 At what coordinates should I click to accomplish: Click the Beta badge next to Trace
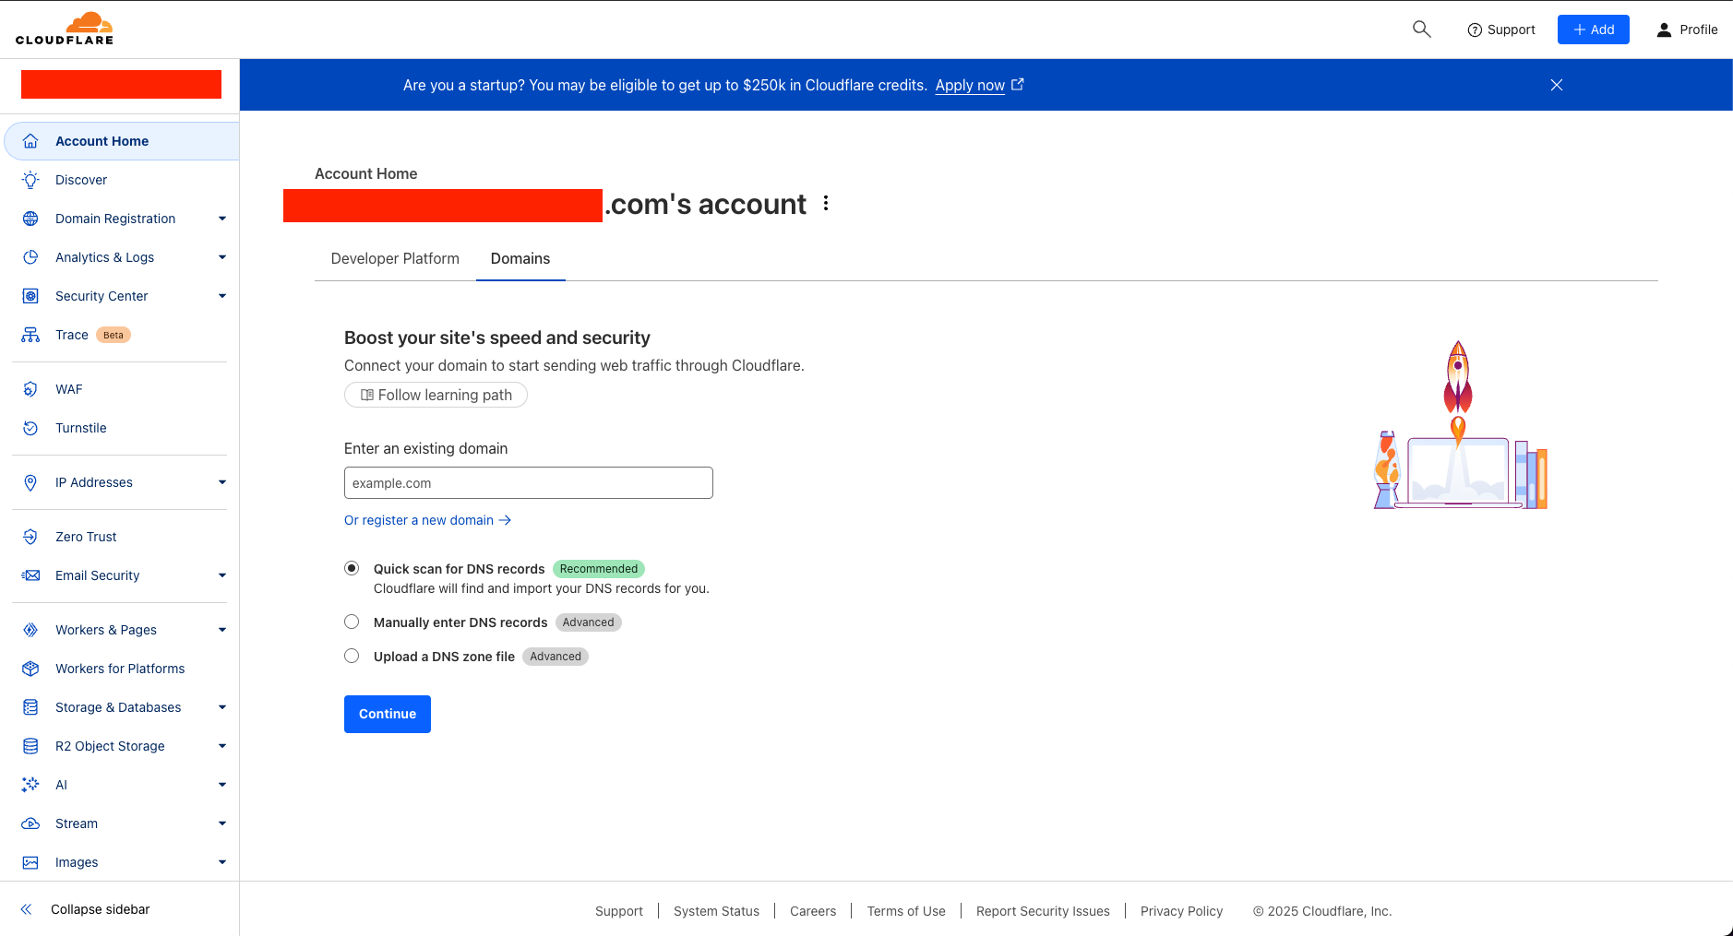click(x=114, y=335)
